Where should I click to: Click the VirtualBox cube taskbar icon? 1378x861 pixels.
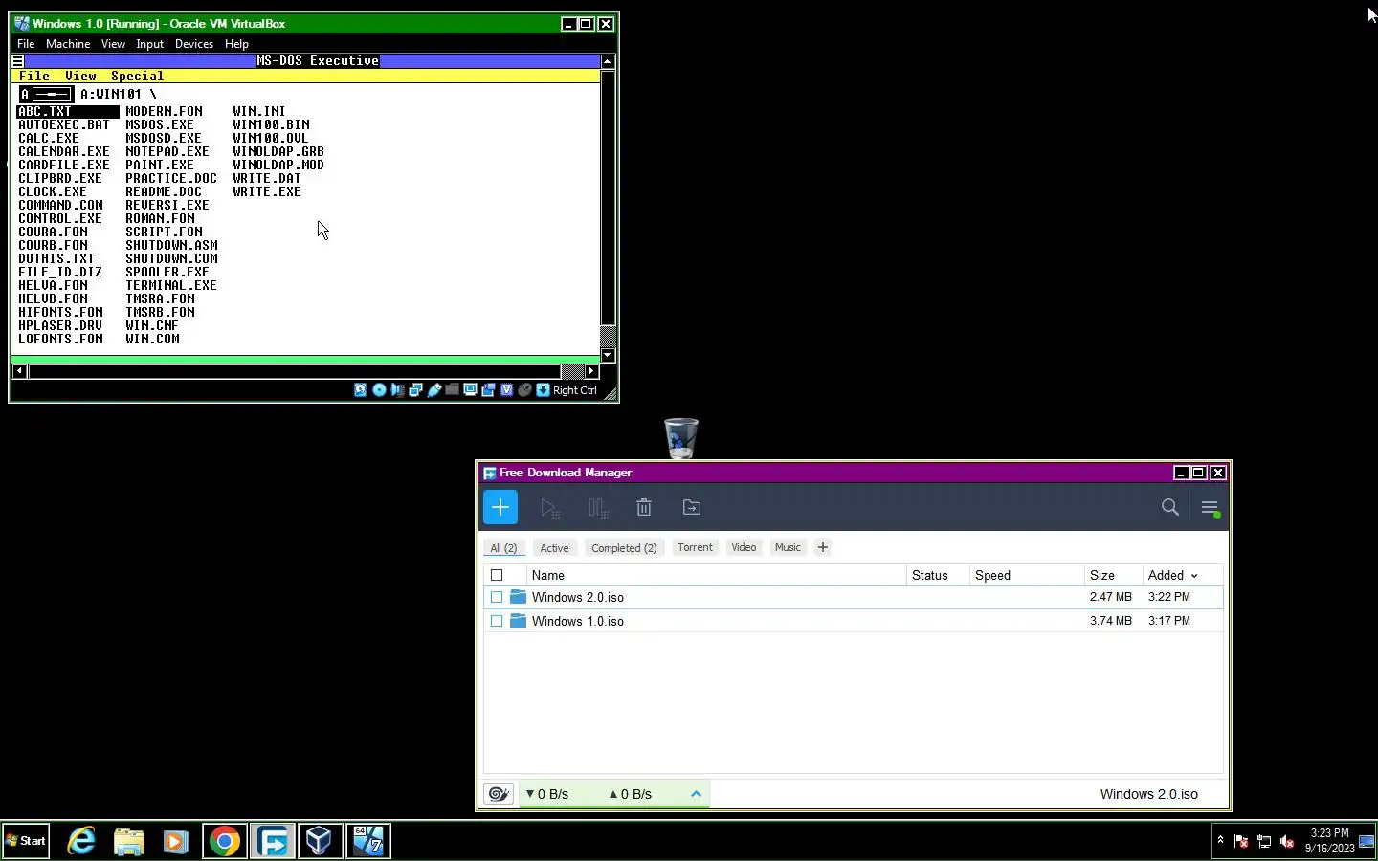320,841
